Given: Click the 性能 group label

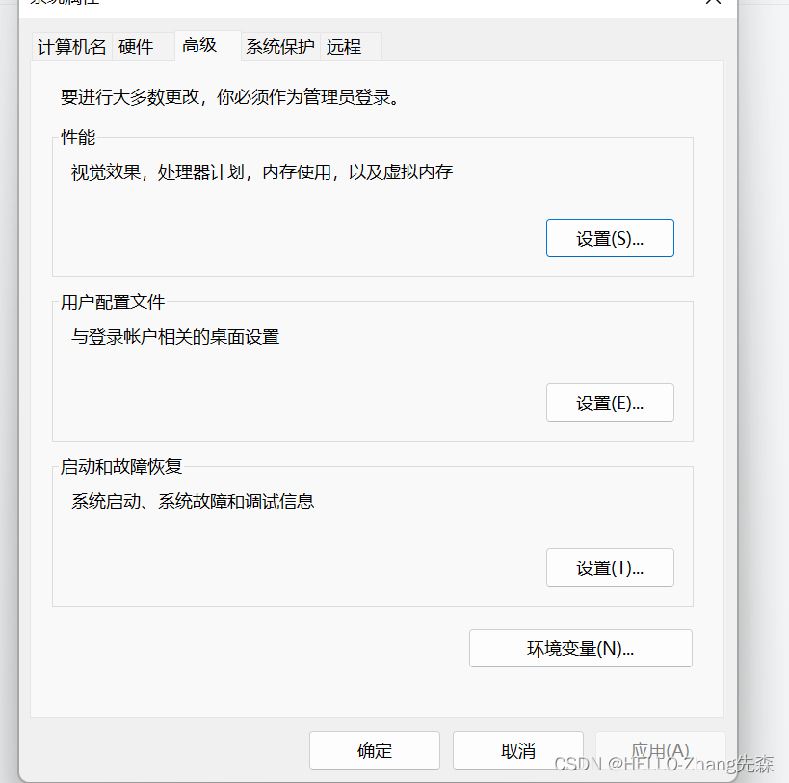Looking at the screenshot, I should [x=78, y=138].
